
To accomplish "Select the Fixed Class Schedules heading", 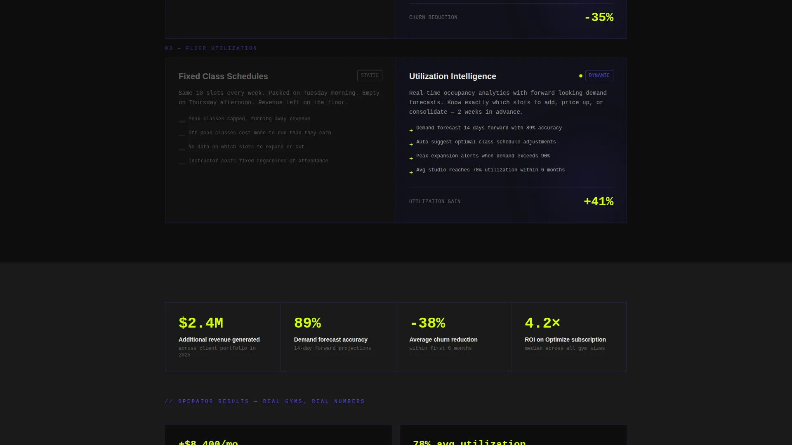I will (223, 76).
